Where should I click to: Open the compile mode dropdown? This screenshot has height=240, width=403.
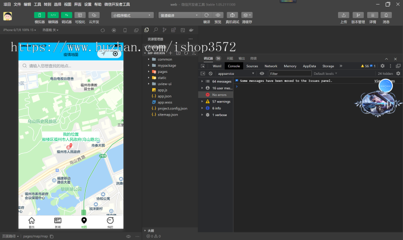click(x=179, y=16)
